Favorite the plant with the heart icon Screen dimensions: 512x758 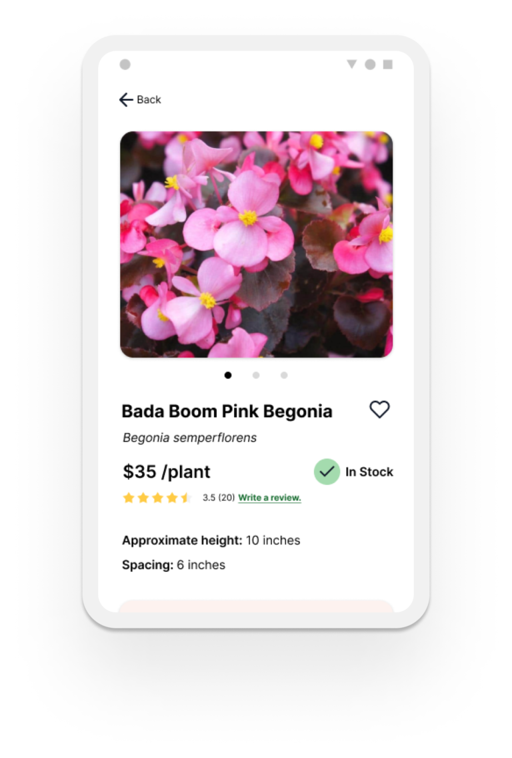pyautogui.click(x=379, y=410)
